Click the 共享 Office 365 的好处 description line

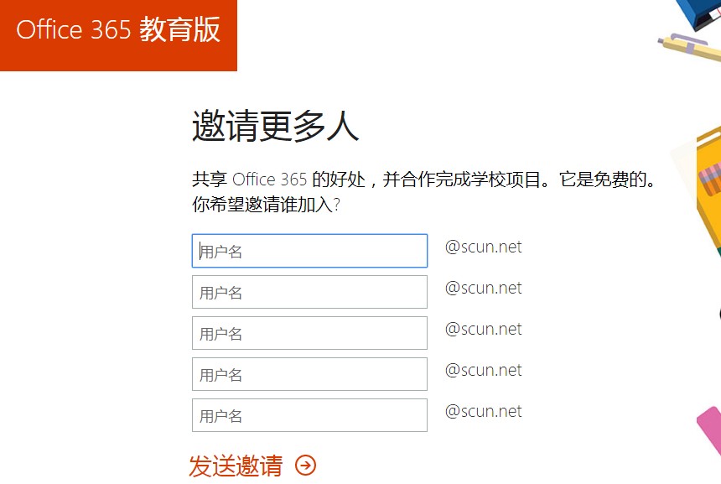pos(424,180)
